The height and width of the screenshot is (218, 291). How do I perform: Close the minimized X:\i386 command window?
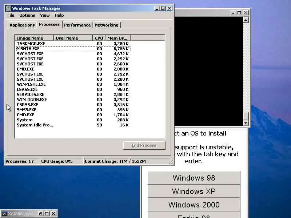pyautogui.click(x=53, y=214)
